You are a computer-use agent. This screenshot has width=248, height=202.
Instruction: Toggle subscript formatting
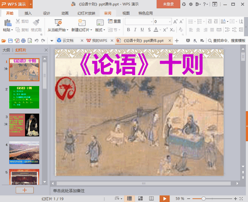tap(172, 30)
